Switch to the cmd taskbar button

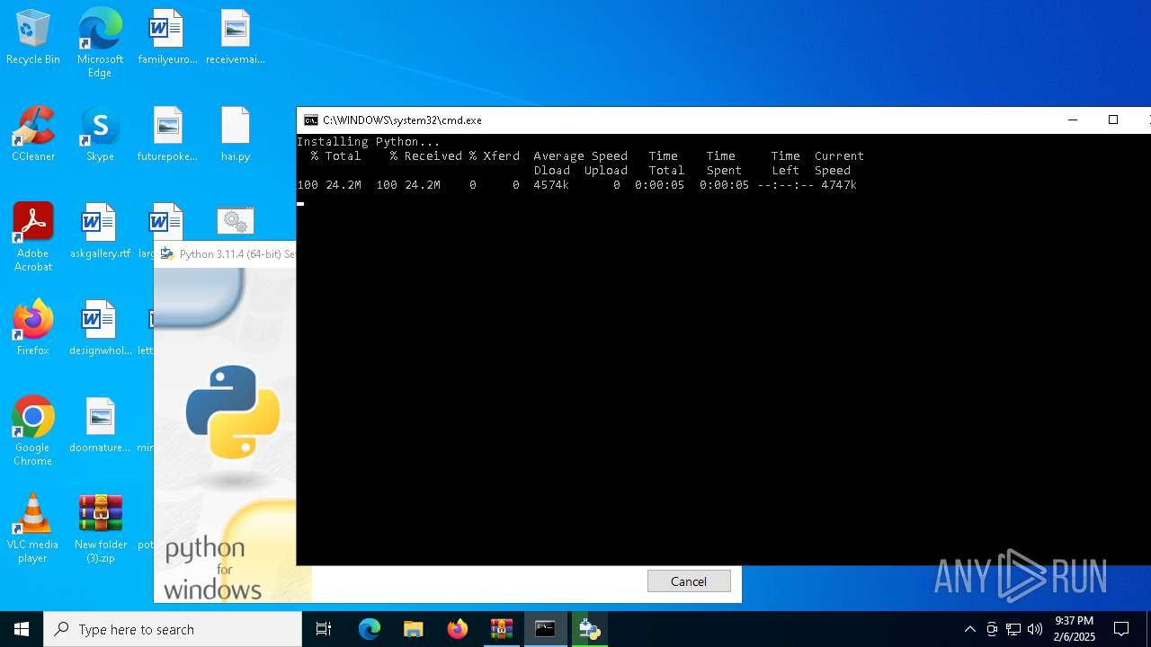pos(546,629)
